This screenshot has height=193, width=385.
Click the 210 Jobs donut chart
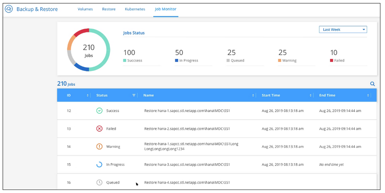pyautogui.click(x=89, y=50)
